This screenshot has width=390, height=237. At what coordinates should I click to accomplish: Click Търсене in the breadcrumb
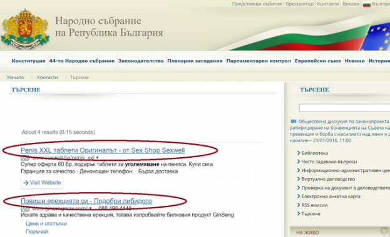click(x=80, y=77)
